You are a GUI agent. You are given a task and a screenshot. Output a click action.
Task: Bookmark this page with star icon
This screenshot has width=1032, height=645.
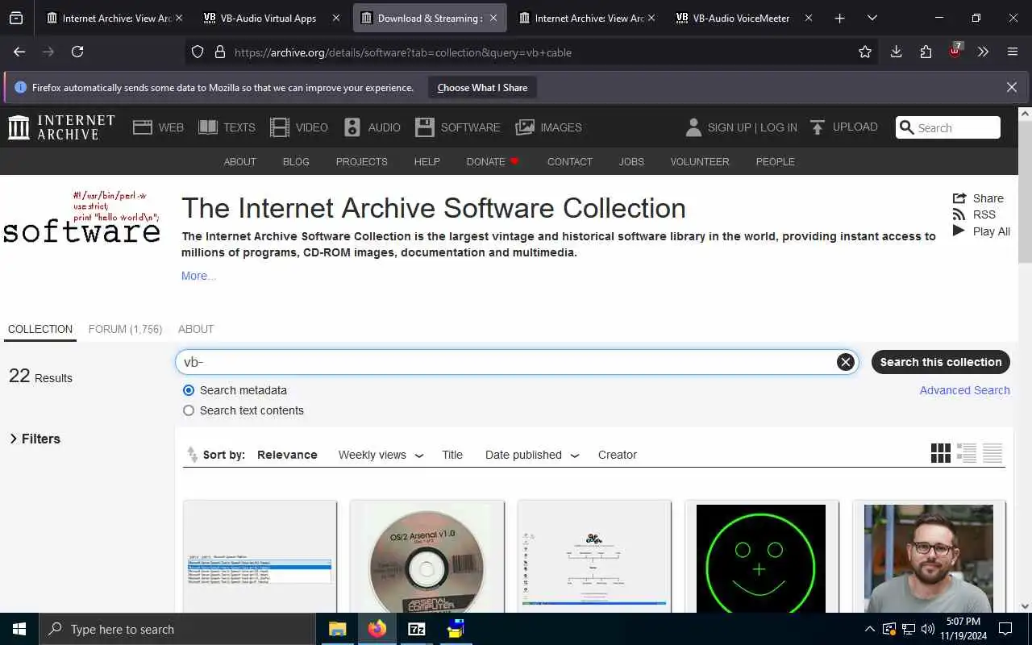[x=865, y=52]
